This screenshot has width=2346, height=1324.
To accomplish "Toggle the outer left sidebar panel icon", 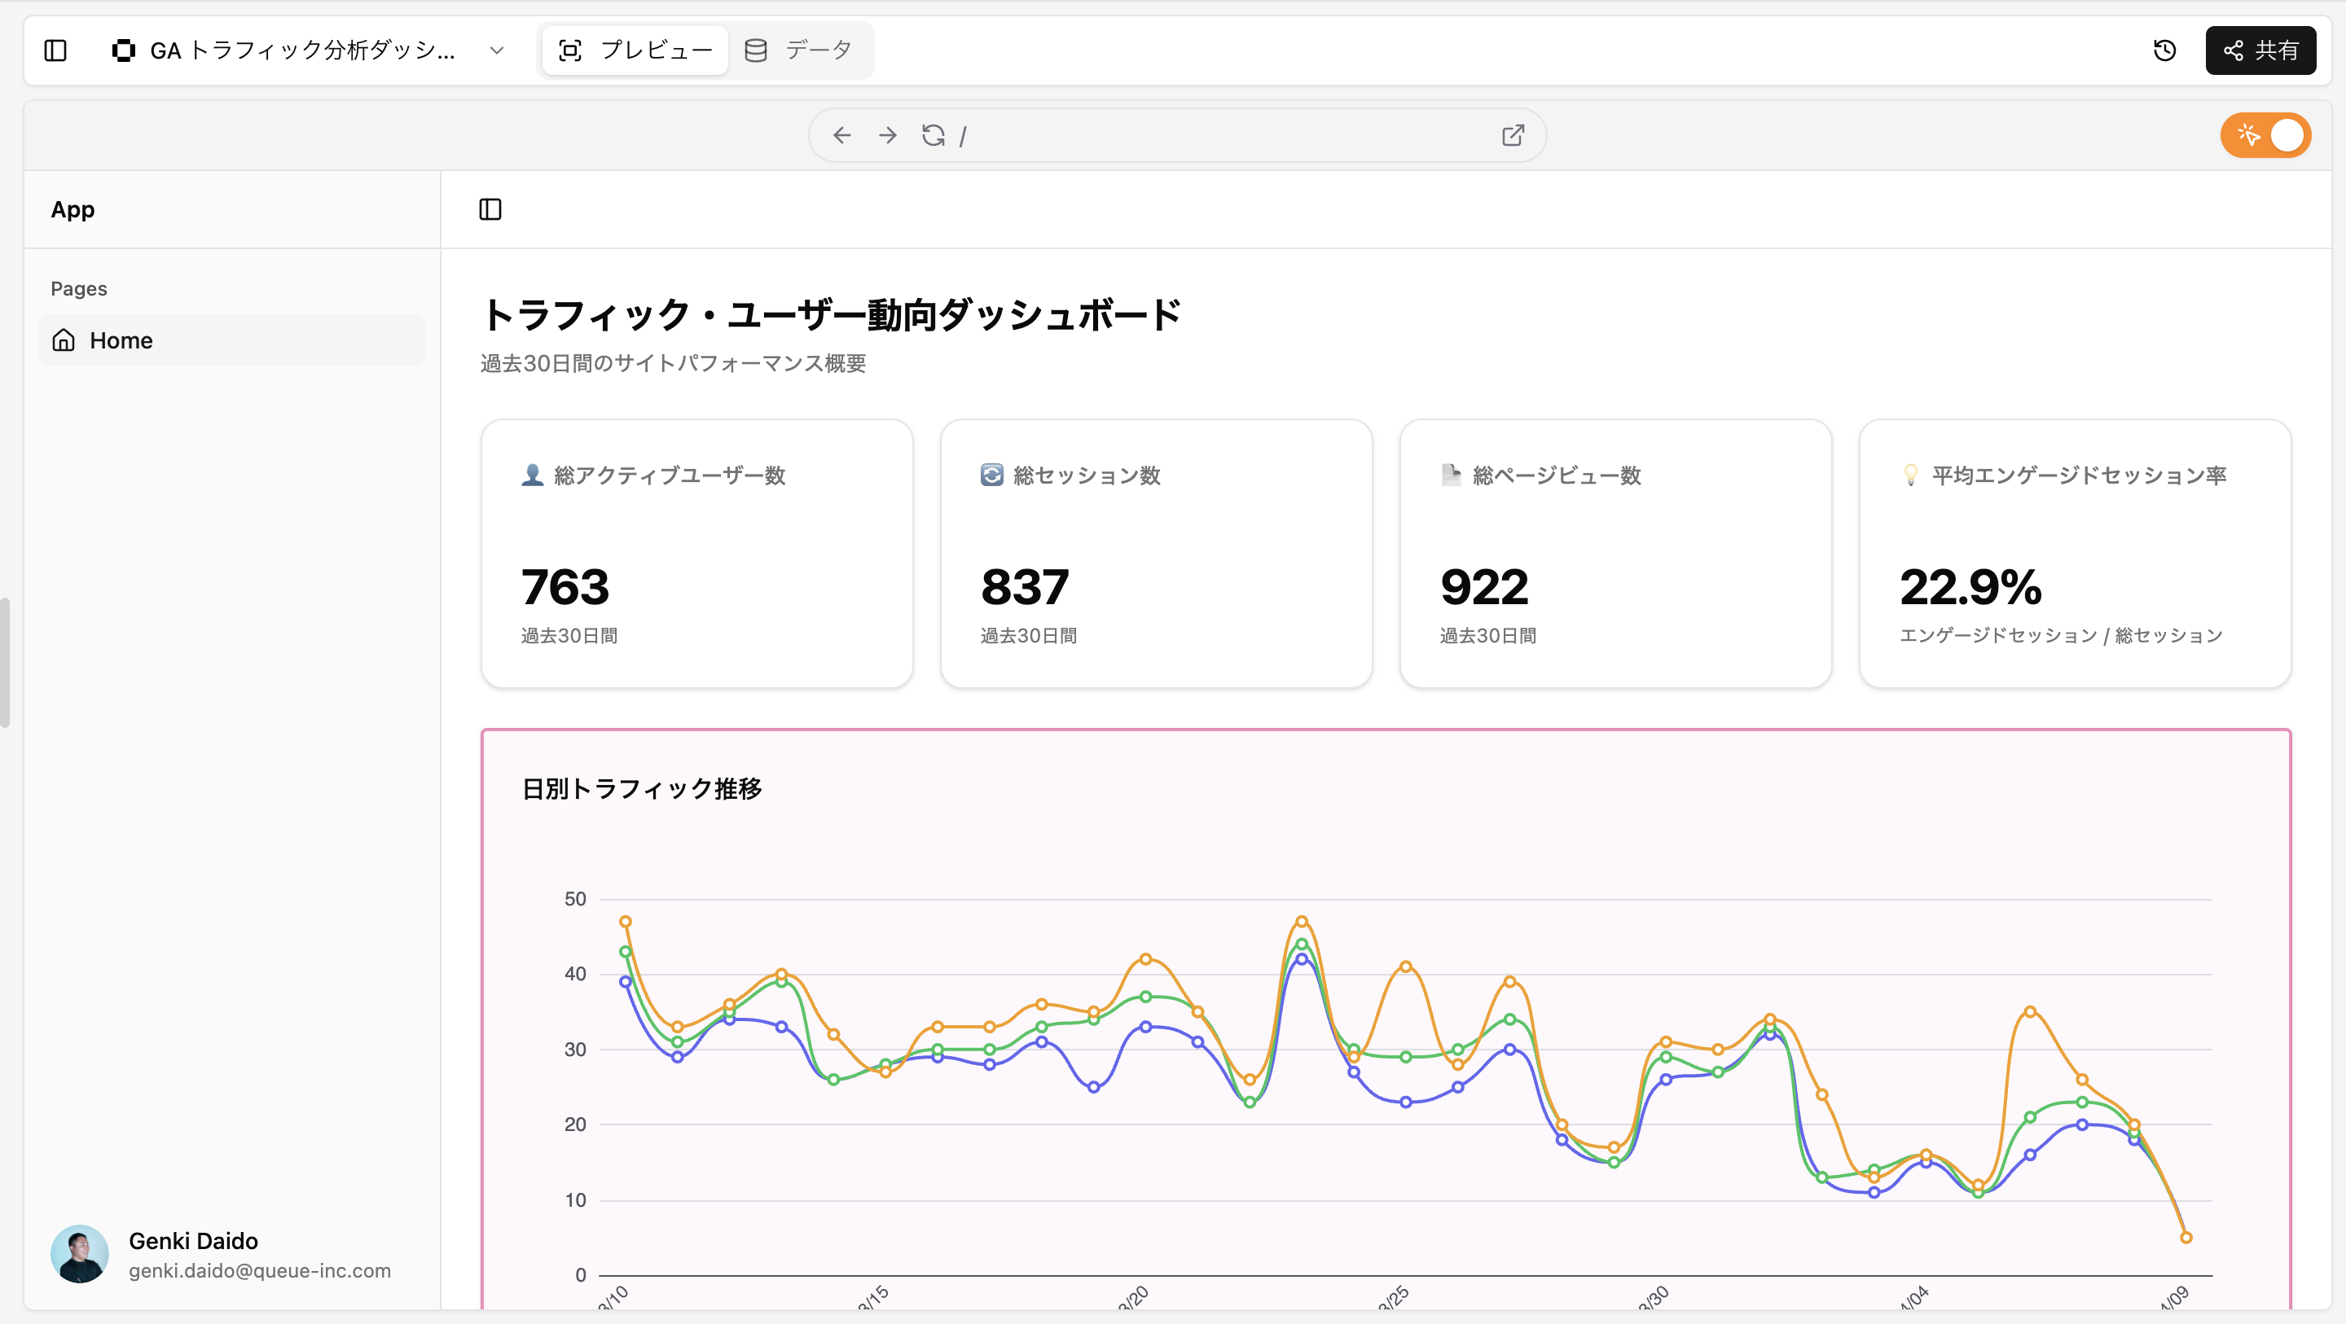I will [55, 50].
